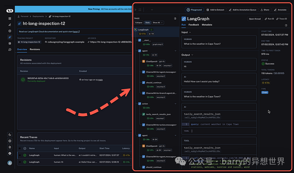Screen dimensions: 294x173
Task: Collapse the first agent node chevron
Action: tap(176, 51)
